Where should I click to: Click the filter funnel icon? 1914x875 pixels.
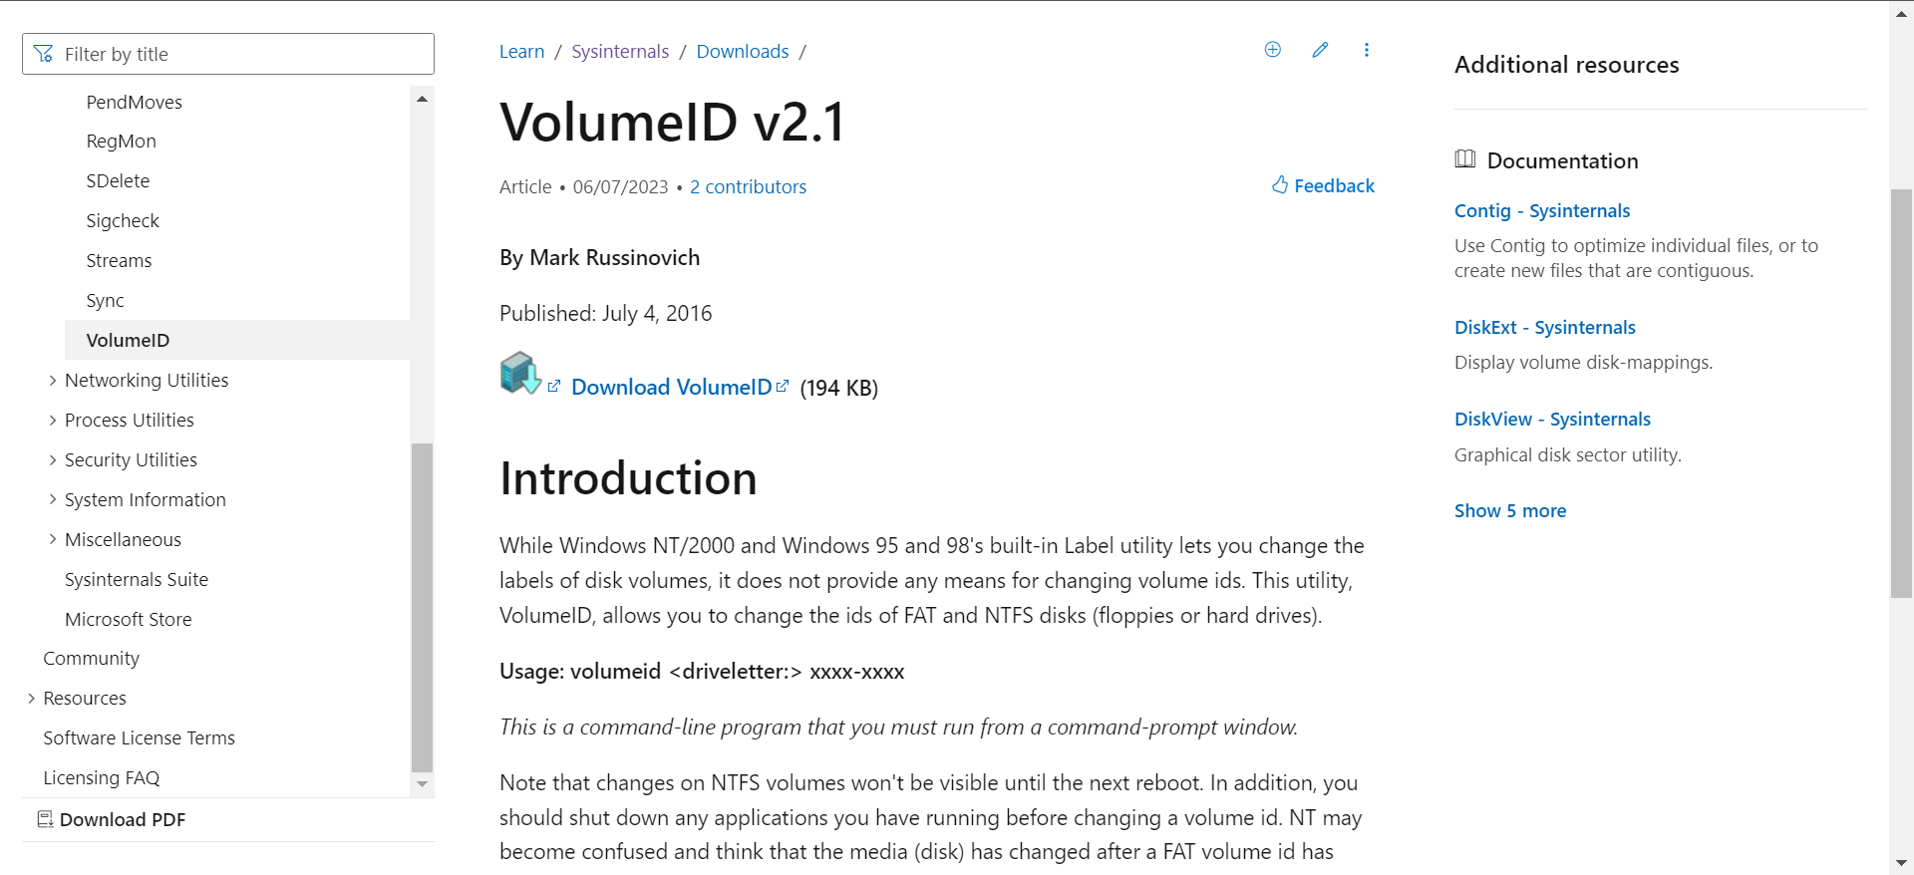43,54
